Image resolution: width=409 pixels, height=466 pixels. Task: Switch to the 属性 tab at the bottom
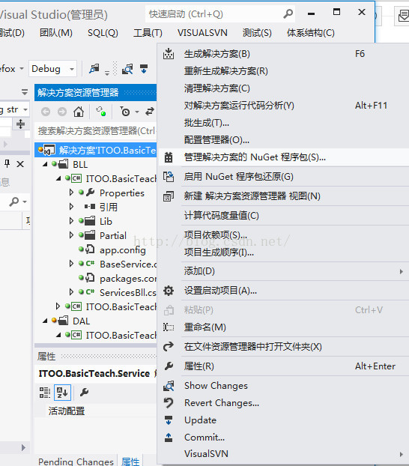point(130,461)
